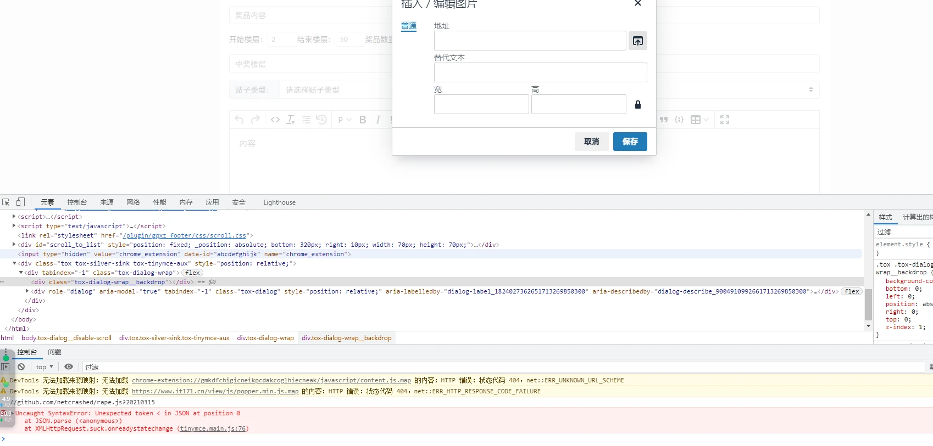Open the top context dropdown
Screen dimensions: 933x446
45,367
